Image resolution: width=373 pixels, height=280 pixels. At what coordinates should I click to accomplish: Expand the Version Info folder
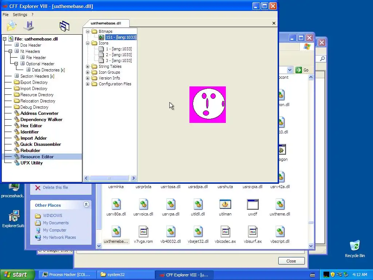87,78
